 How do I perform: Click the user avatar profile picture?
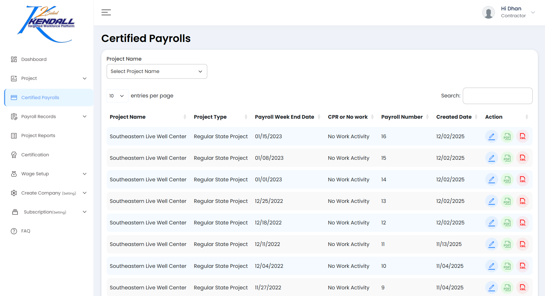click(488, 12)
